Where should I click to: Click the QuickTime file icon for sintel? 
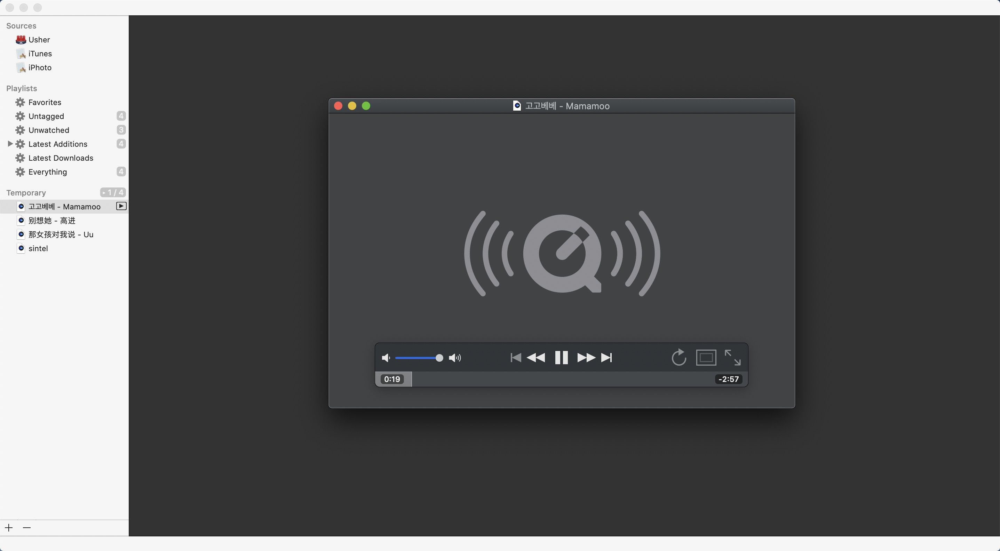[x=21, y=248]
